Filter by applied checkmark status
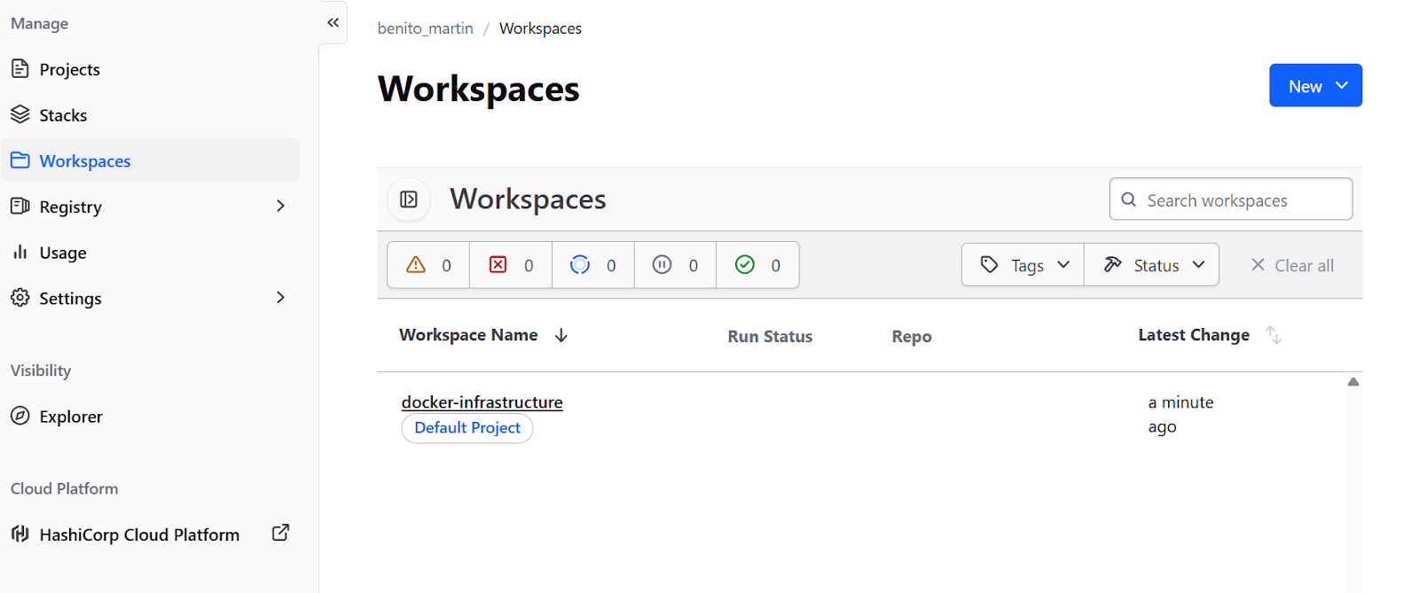Image resolution: width=1419 pixels, height=593 pixels. click(757, 265)
